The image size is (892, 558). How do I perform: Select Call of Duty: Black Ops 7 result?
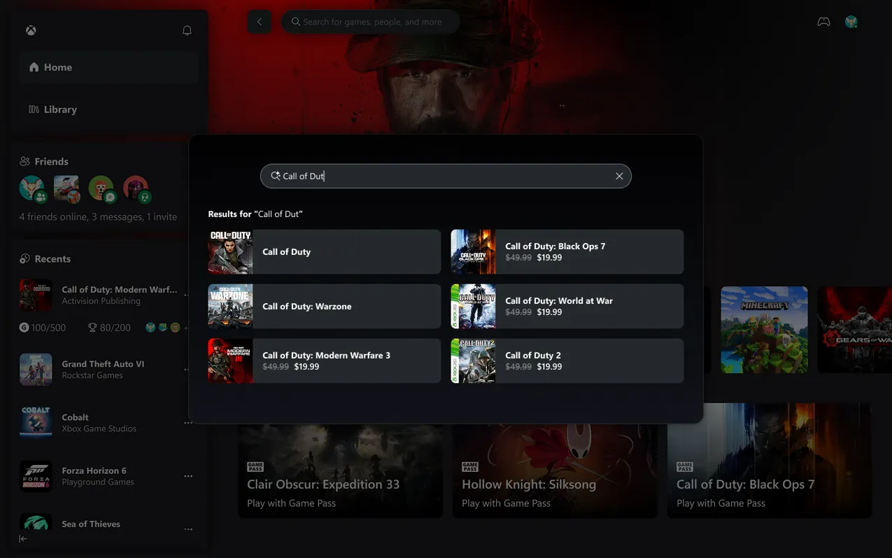click(567, 251)
